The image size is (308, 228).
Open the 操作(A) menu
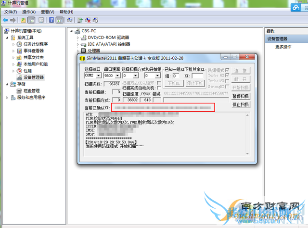coord(29,12)
